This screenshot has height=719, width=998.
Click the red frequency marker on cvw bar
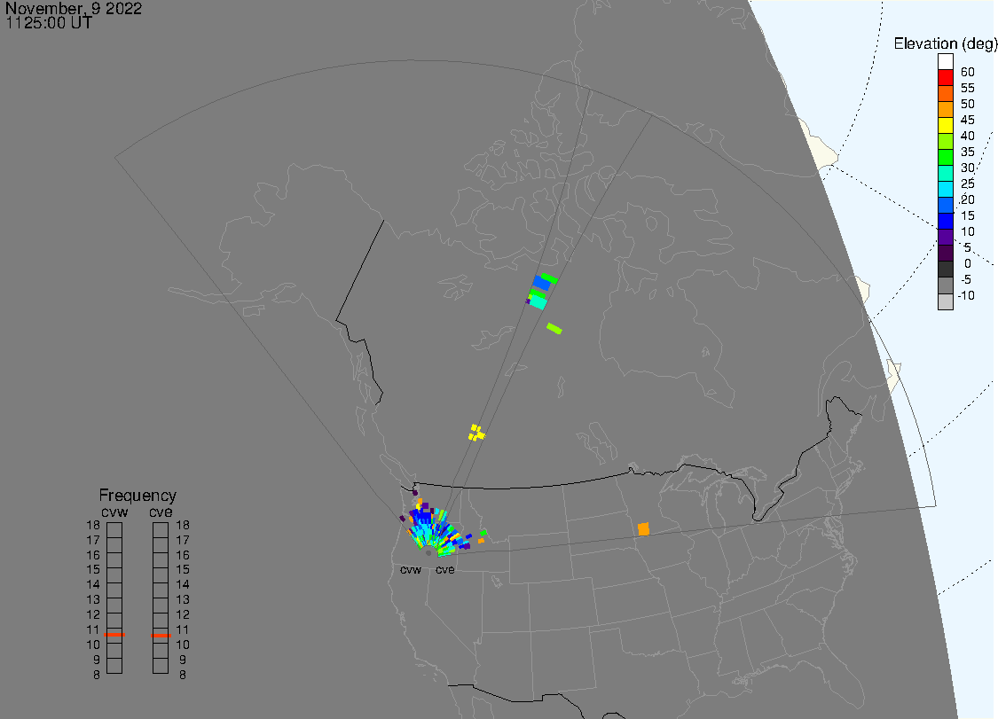coord(114,635)
